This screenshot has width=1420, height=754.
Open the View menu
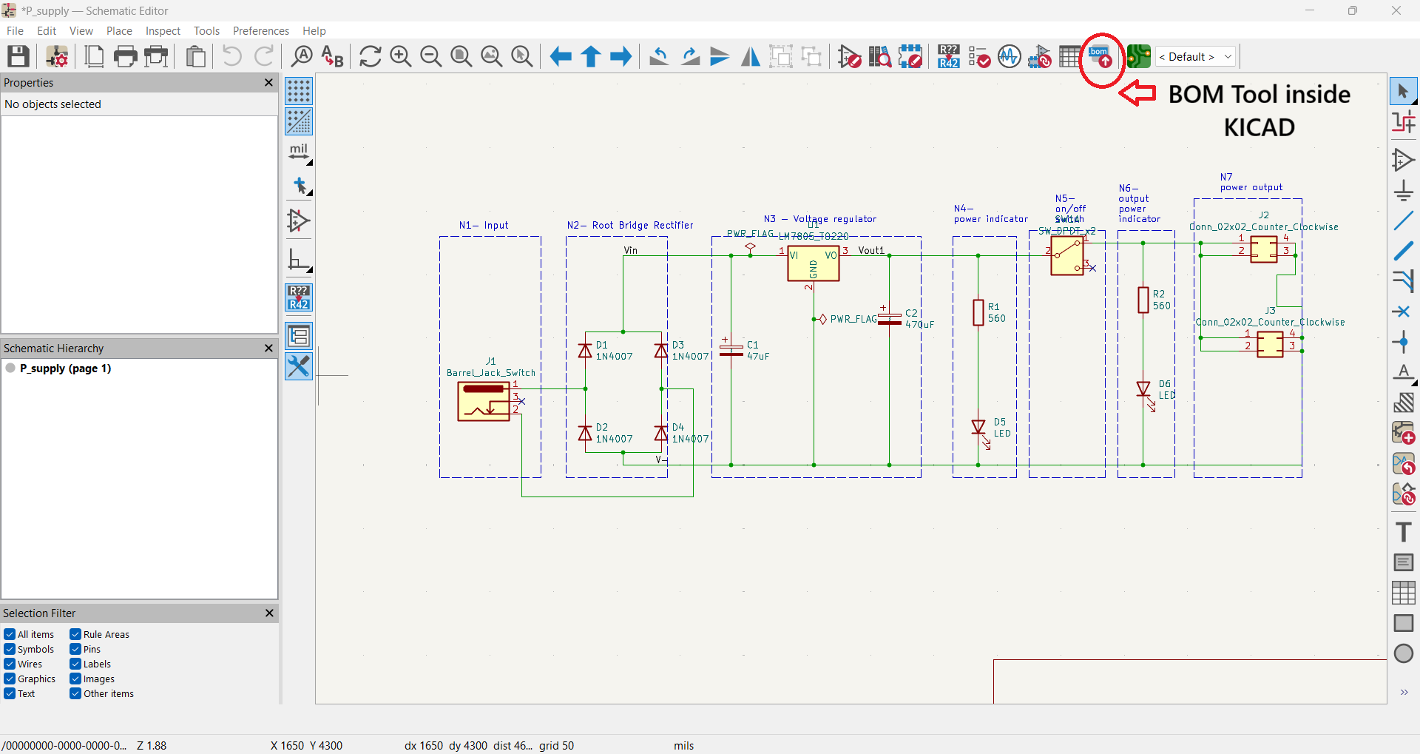tap(81, 30)
